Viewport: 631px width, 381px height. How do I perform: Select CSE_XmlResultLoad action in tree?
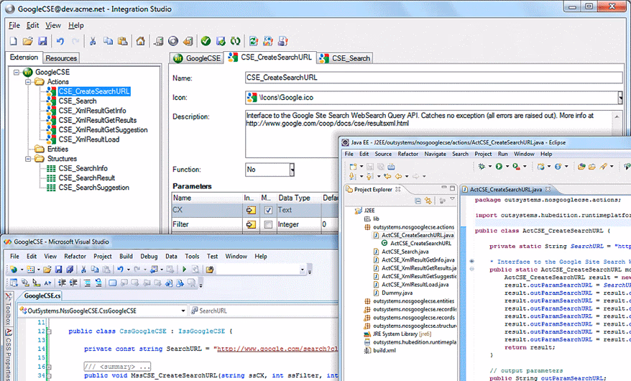89,139
